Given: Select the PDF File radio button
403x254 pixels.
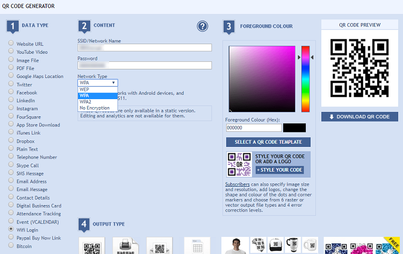Looking at the screenshot, I should pos(11,67).
